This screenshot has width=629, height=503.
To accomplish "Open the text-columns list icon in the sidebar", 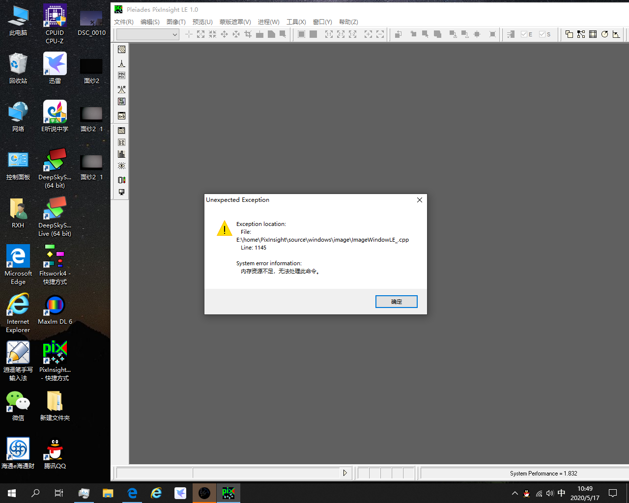I will (121, 142).
